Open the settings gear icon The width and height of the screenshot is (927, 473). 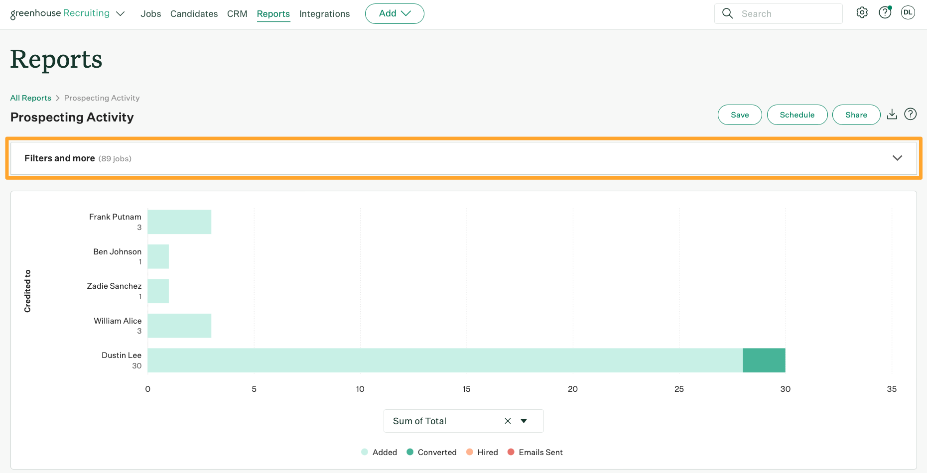[862, 12]
